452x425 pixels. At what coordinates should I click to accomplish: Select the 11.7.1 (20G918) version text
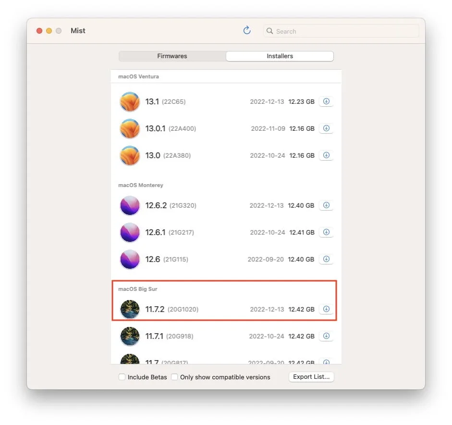tap(170, 336)
